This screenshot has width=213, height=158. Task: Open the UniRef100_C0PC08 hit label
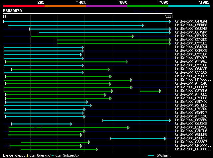(191, 51)
